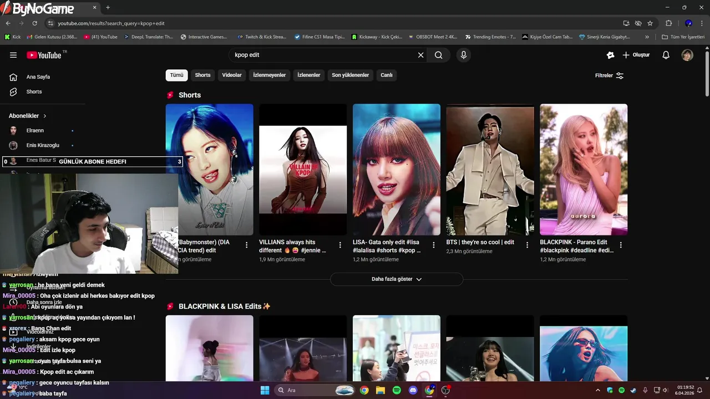Click the address bar URL
This screenshot has height=399, width=710.
point(111,23)
